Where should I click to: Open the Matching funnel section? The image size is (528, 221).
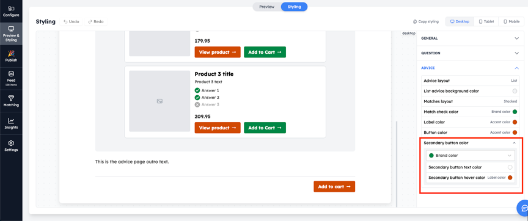click(11, 101)
